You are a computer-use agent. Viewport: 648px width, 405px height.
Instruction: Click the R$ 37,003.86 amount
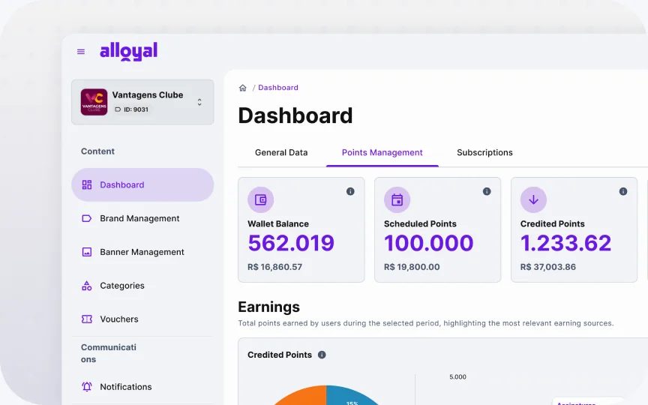548,267
